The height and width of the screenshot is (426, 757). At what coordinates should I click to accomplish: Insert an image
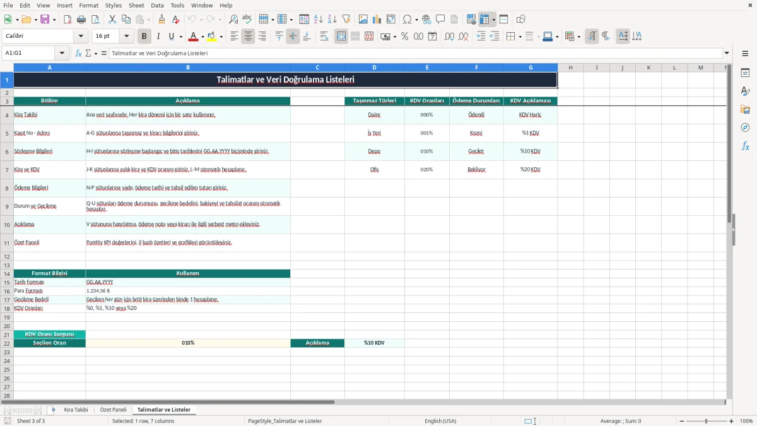[x=363, y=20]
